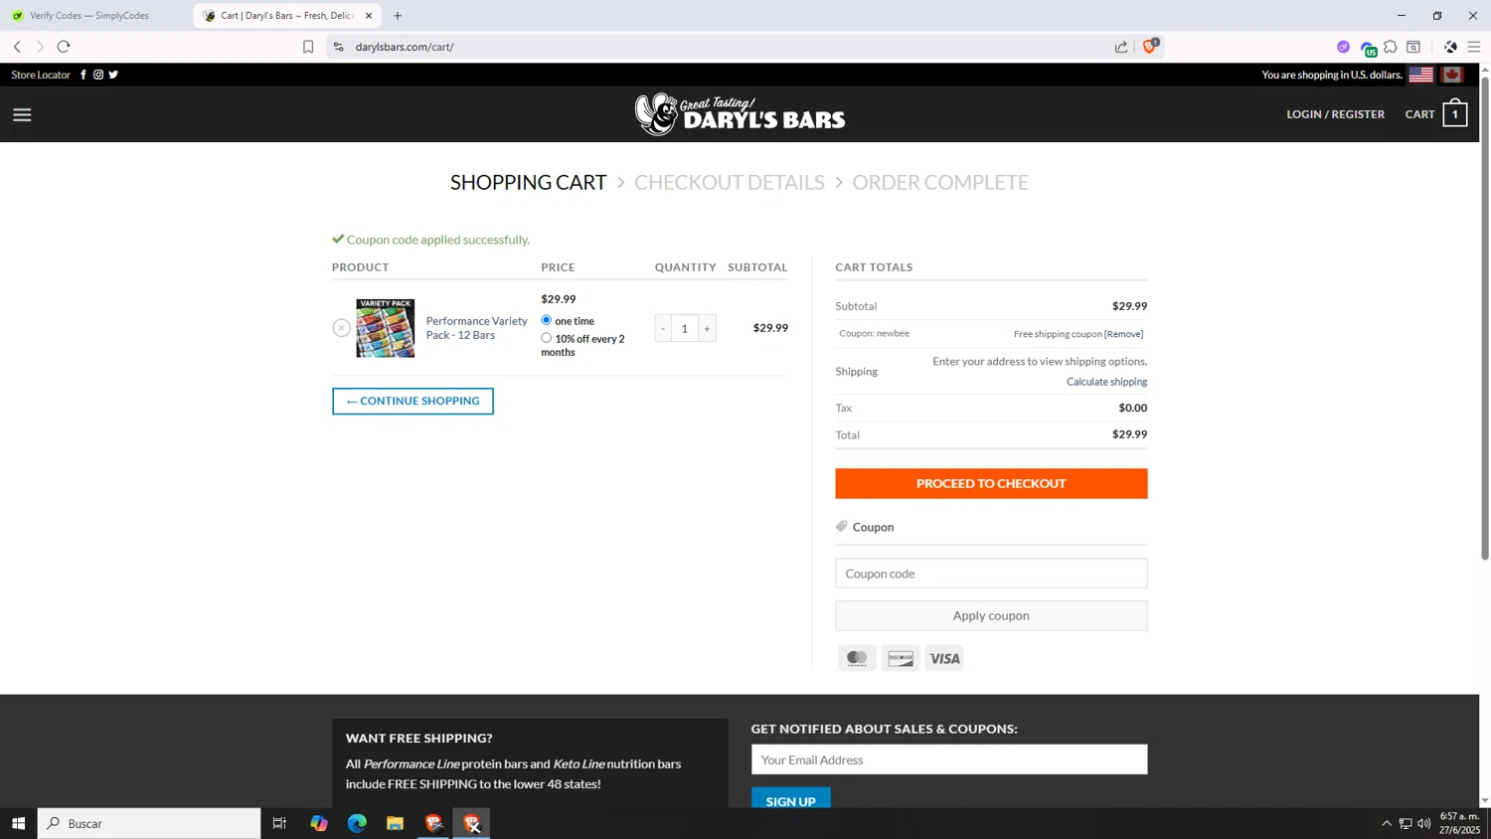Go forward in browser history
Image resolution: width=1491 pixels, height=839 pixels.
pos(40,47)
